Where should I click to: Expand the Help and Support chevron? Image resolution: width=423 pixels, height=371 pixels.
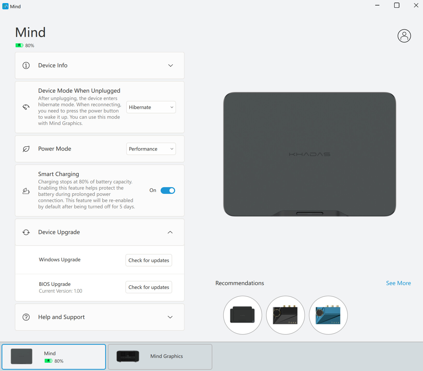tap(170, 317)
